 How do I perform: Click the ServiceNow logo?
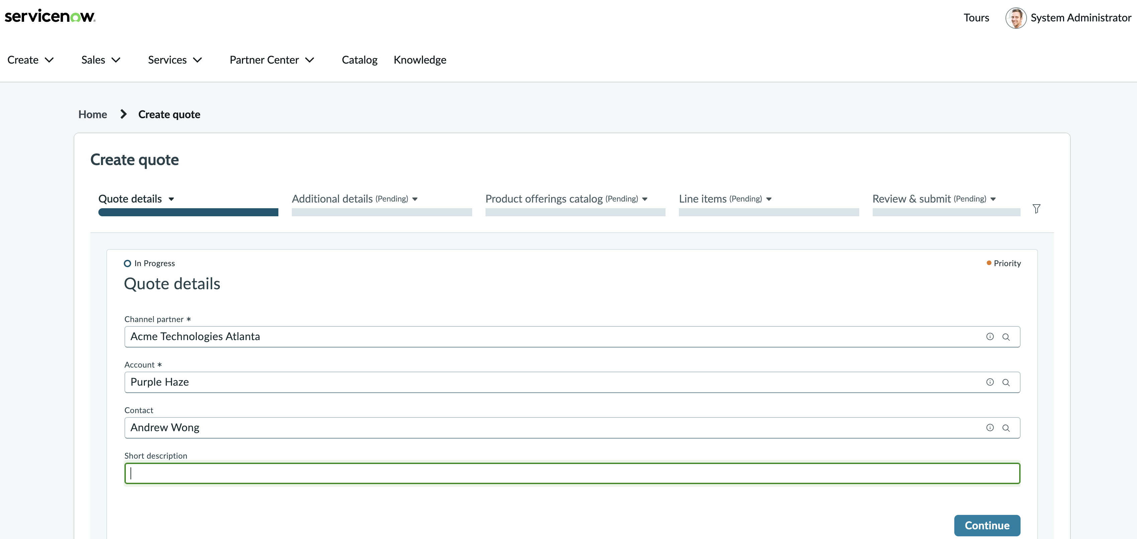pyautogui.click(x=50, y=16)
